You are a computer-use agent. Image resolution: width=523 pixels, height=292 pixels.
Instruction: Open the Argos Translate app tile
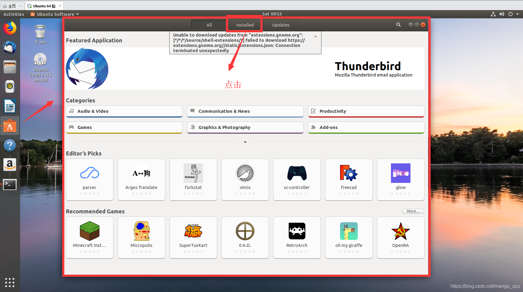[141, 180]
